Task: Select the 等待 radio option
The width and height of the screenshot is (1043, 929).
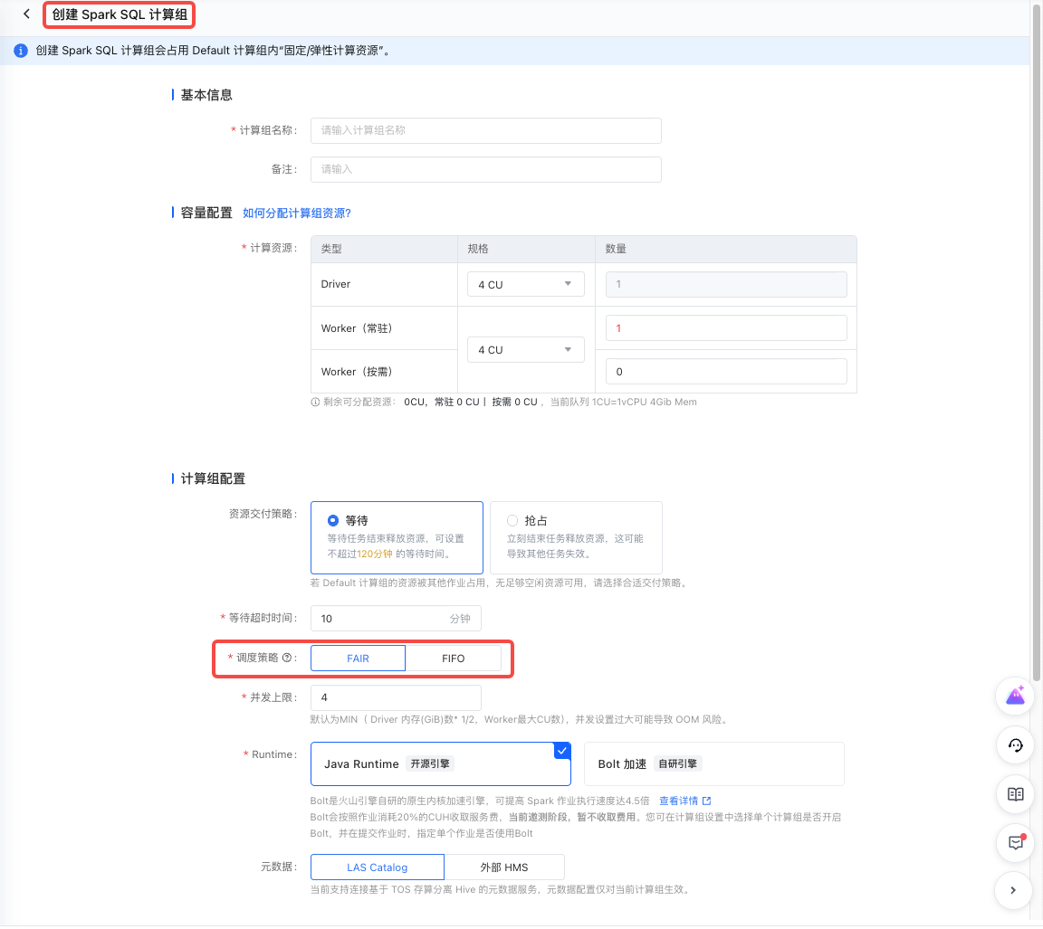Action: tap(332, 520)
